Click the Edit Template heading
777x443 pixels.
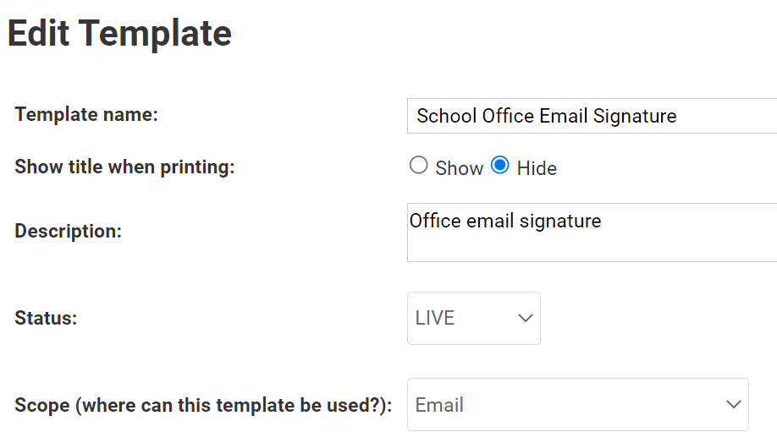[119, 34]
